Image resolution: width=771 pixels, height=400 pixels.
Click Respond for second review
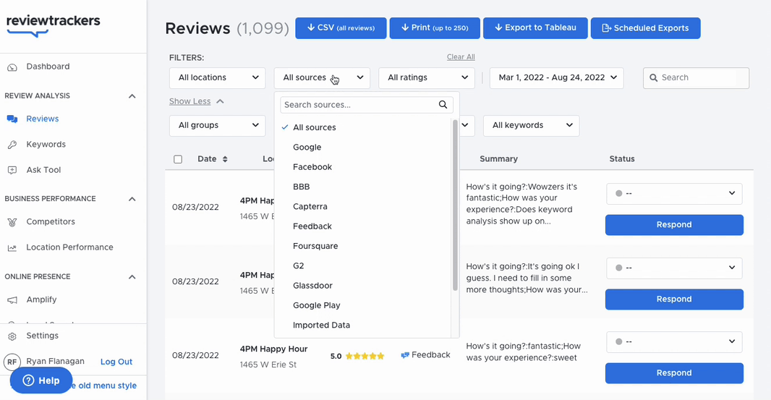[x=674, y=299]
